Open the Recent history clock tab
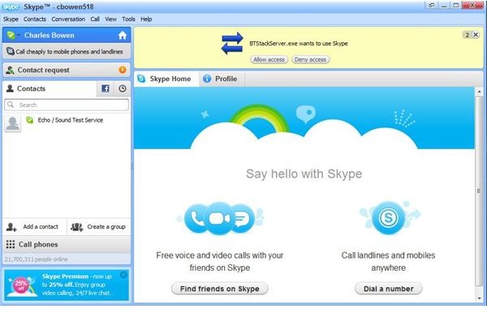The image size is (487, 313). pyautogui.click(x=123, y=88)
